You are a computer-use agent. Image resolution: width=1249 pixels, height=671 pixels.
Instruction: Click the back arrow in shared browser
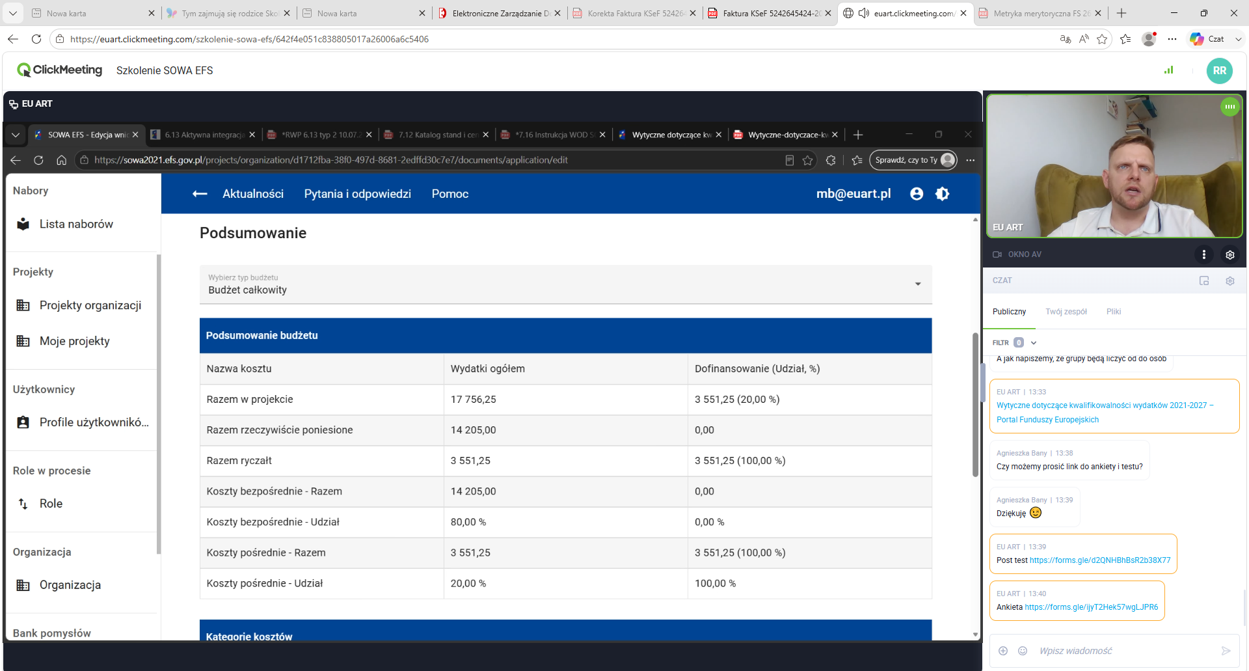point(16,160)
